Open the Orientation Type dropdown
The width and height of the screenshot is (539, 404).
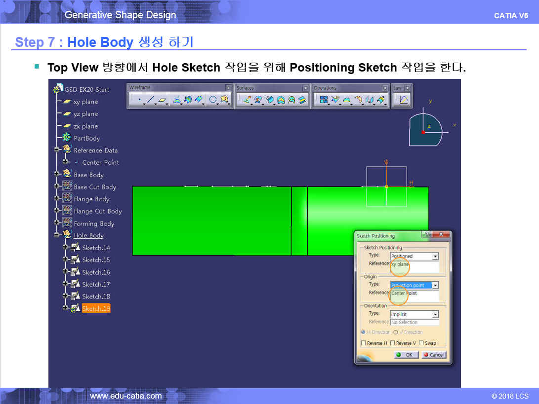pos(435,315)
